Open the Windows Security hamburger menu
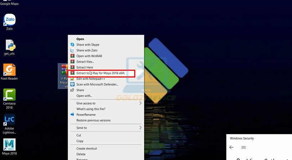The image size is (292, 160). [244, 147]
